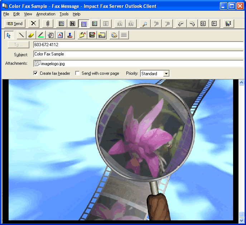246x225 pixels.
Task: Click the signature image insert icon
Action: 102,35
